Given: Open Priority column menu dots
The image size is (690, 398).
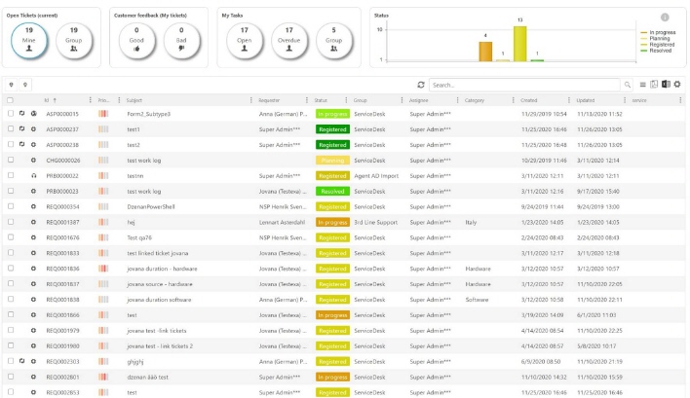Looking at the screenshot, I should [x=119, y=100].
